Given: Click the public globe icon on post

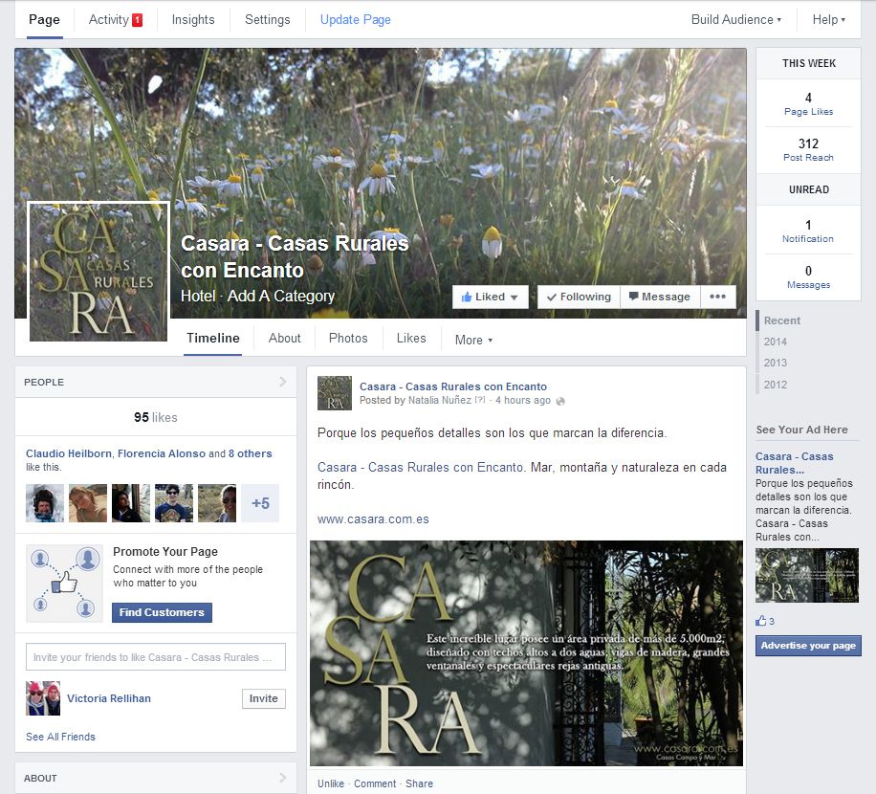Looking at the screenshot, I should click(x=560, y=401).
